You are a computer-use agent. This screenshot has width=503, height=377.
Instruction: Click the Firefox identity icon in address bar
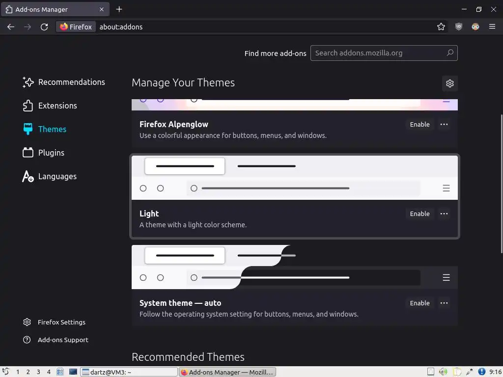pos(76,27)
